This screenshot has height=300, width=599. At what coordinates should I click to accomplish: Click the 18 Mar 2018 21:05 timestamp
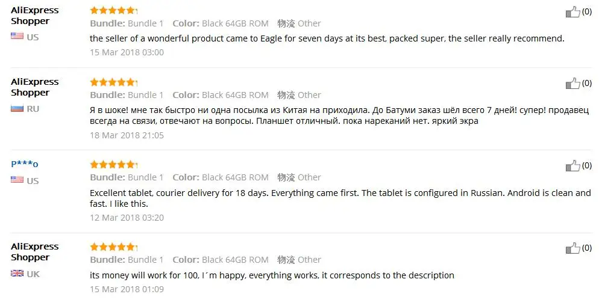[127, 135]
